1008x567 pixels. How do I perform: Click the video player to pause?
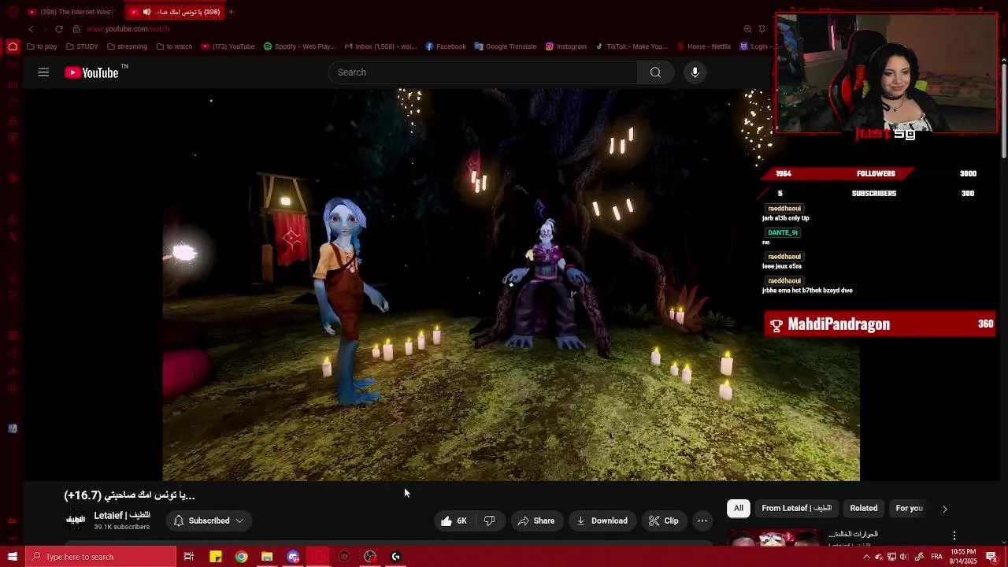tap(511, 283)
